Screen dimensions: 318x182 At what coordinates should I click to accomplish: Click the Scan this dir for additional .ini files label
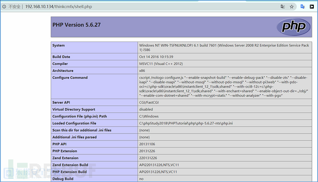point(82,130)
